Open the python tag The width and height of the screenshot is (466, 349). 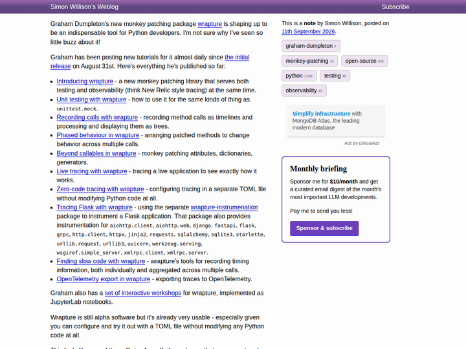299,76
